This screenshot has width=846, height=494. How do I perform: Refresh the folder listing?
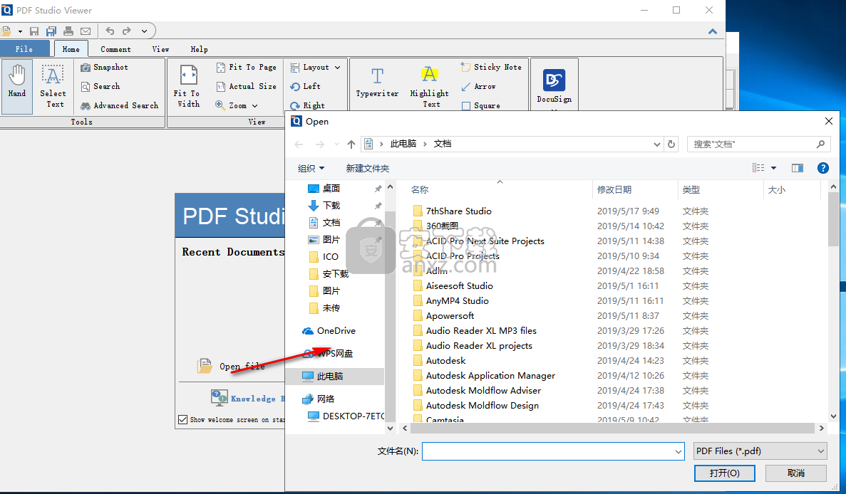[671, 144]
